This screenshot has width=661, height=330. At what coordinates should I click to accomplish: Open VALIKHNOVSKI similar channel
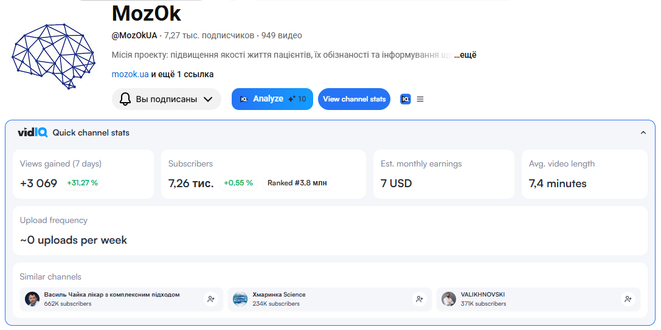point(538,299)
